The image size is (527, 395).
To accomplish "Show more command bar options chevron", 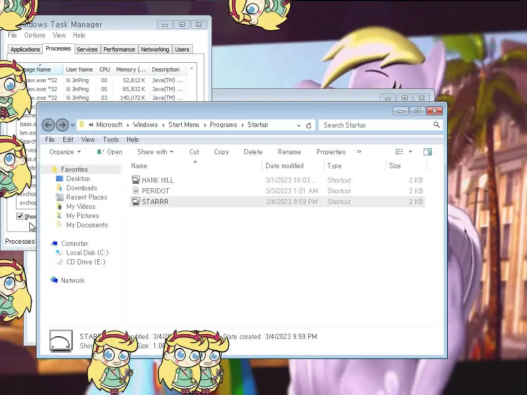I will pos(359,152).
